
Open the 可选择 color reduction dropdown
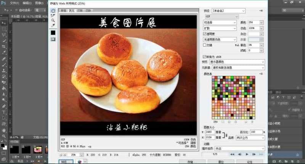(220, 23)
